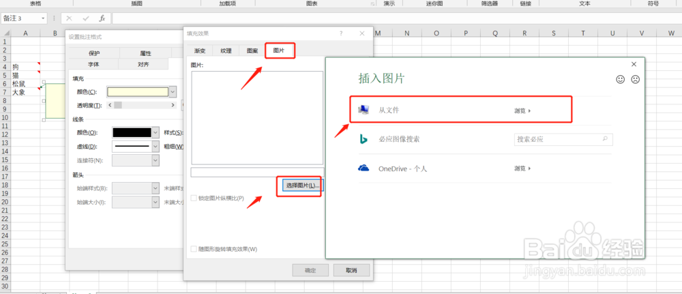The image size is (682, 294).
Task: Click the Name Box showing 备注 3
Action: [x=21, y=18]
